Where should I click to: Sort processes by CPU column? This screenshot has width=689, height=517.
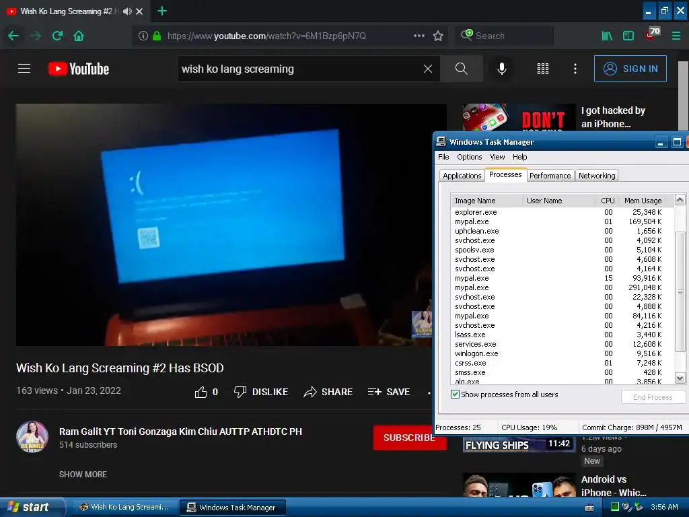pyautogui.click(x=608, y=201)
